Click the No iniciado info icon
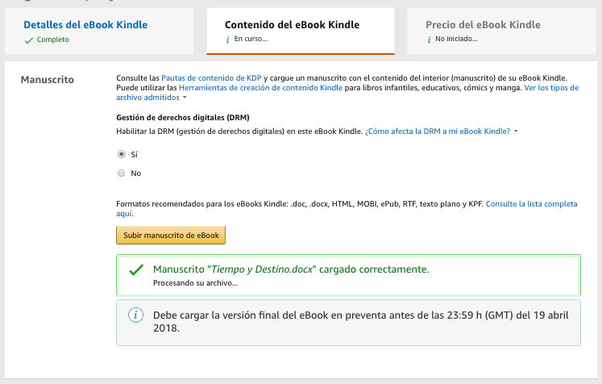Screen dimensions: 602x384 point(430,40)
